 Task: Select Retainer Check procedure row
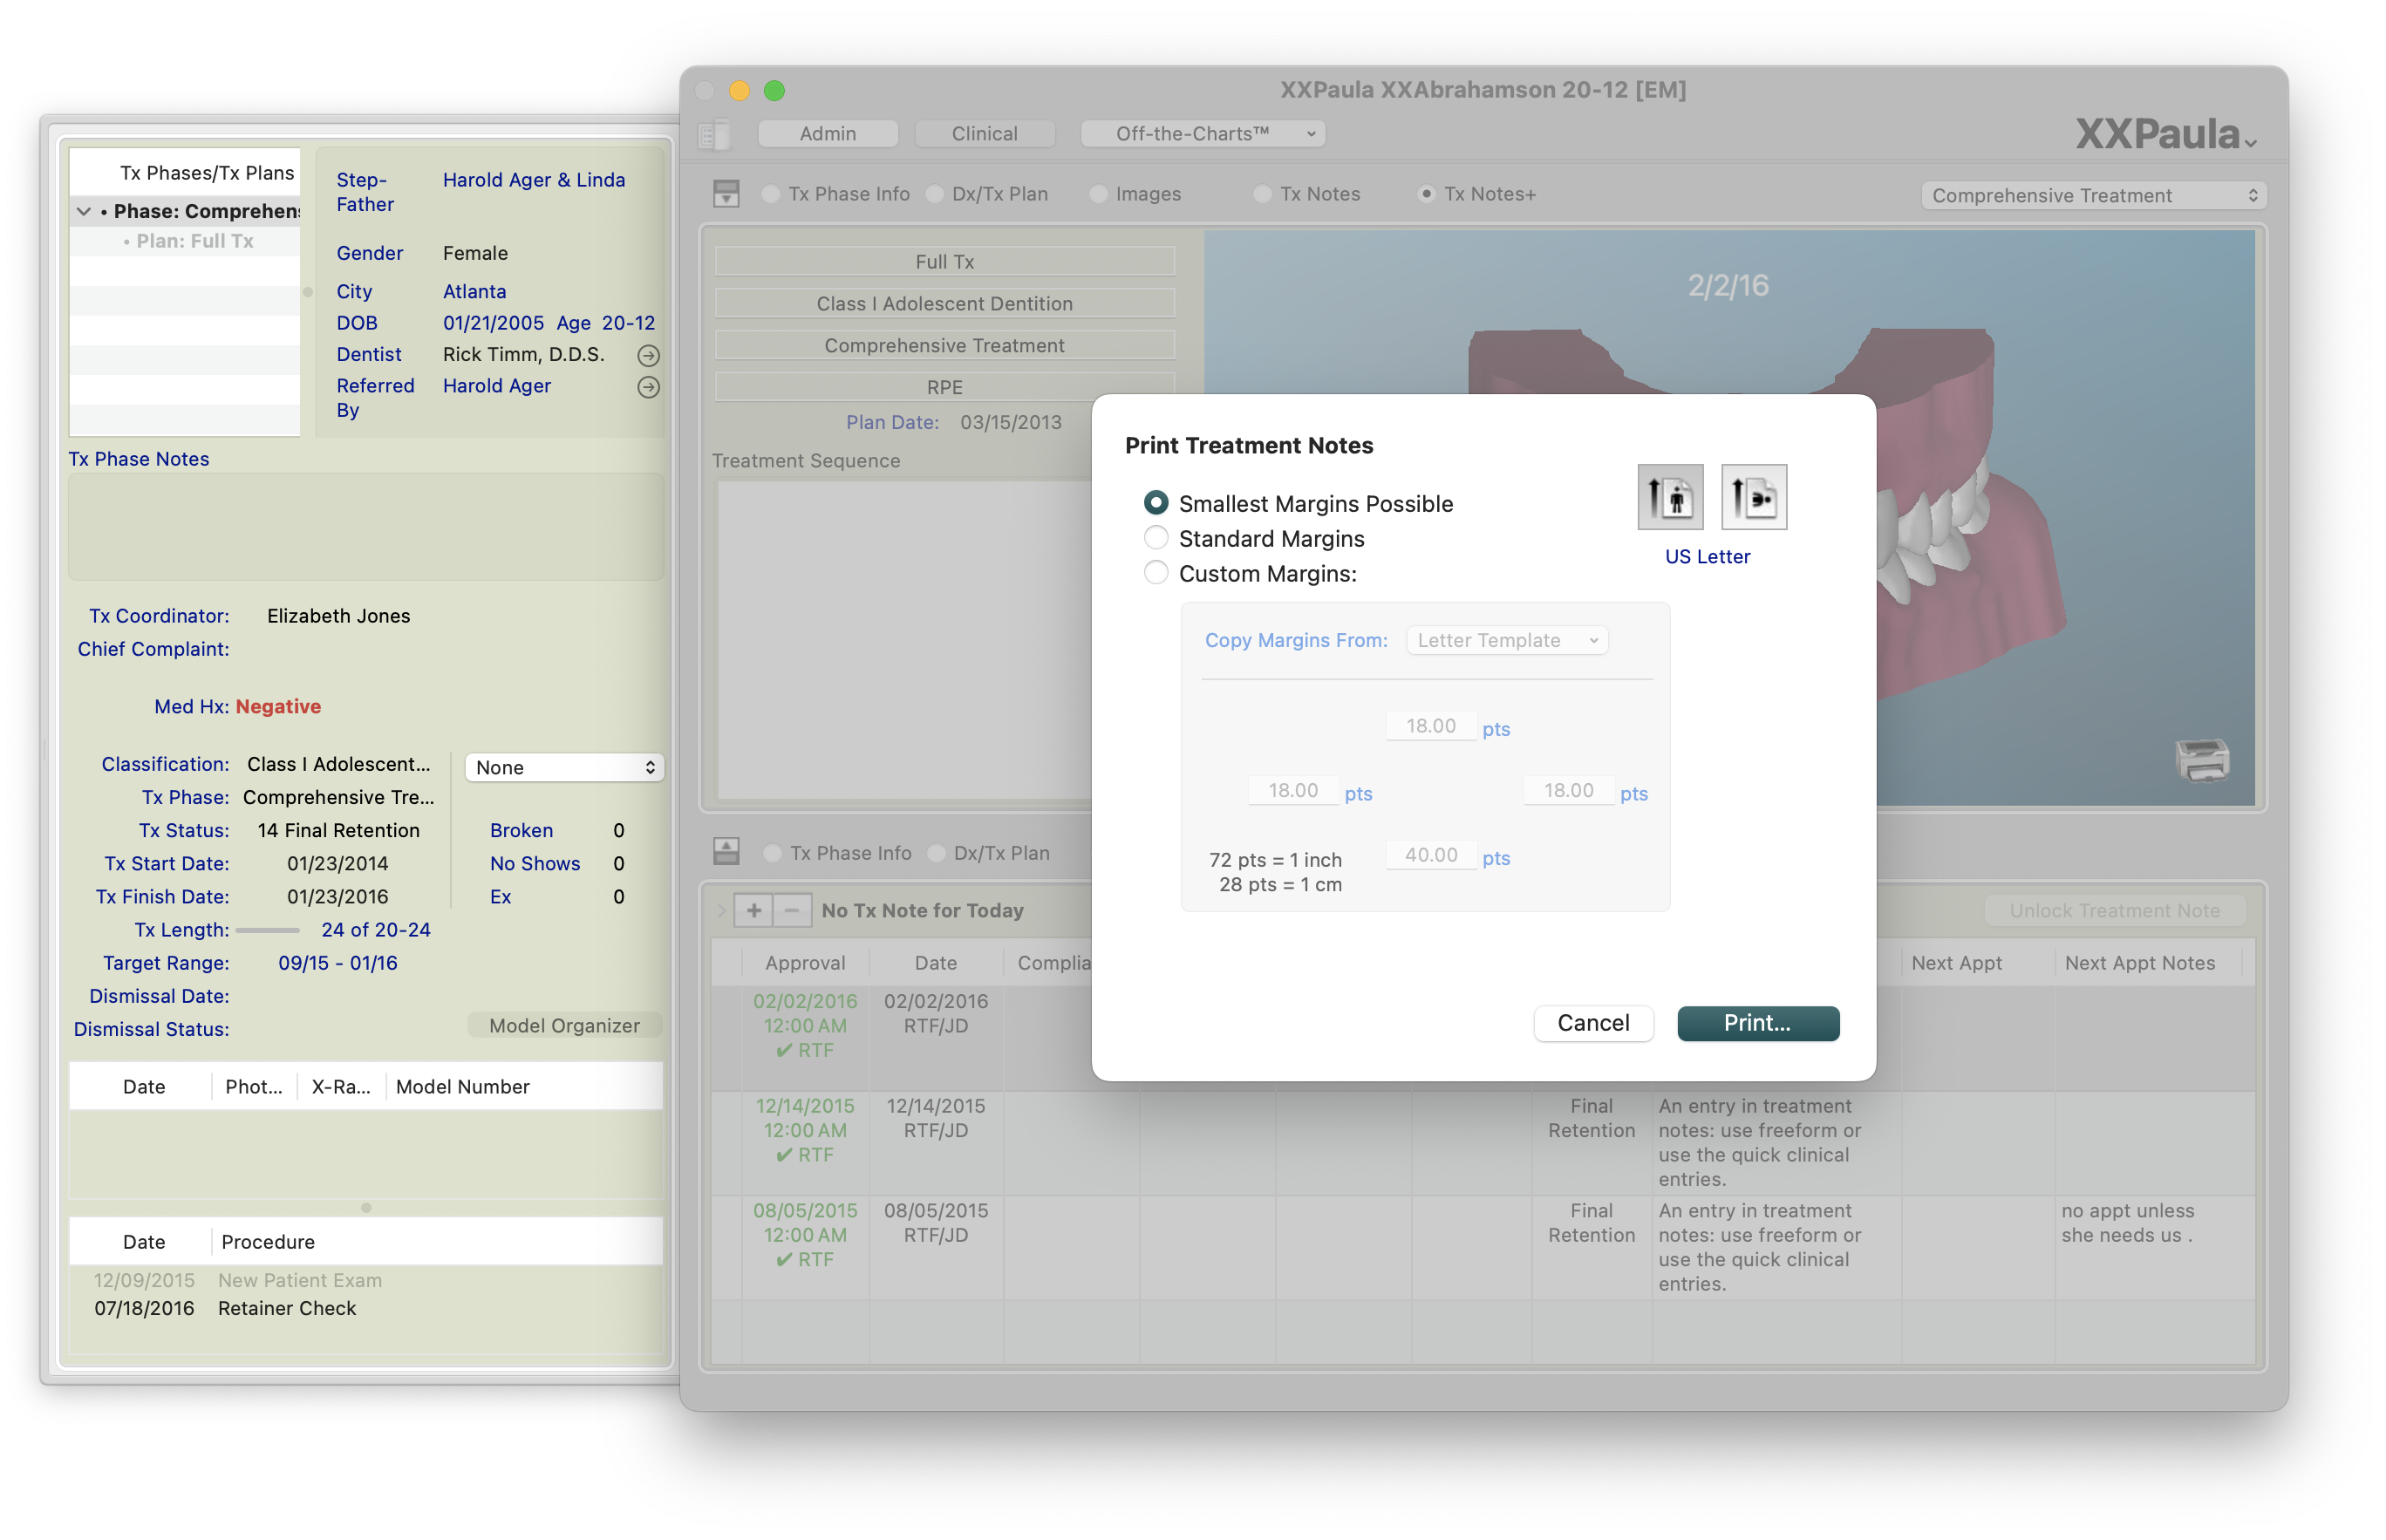[286, 1308]
